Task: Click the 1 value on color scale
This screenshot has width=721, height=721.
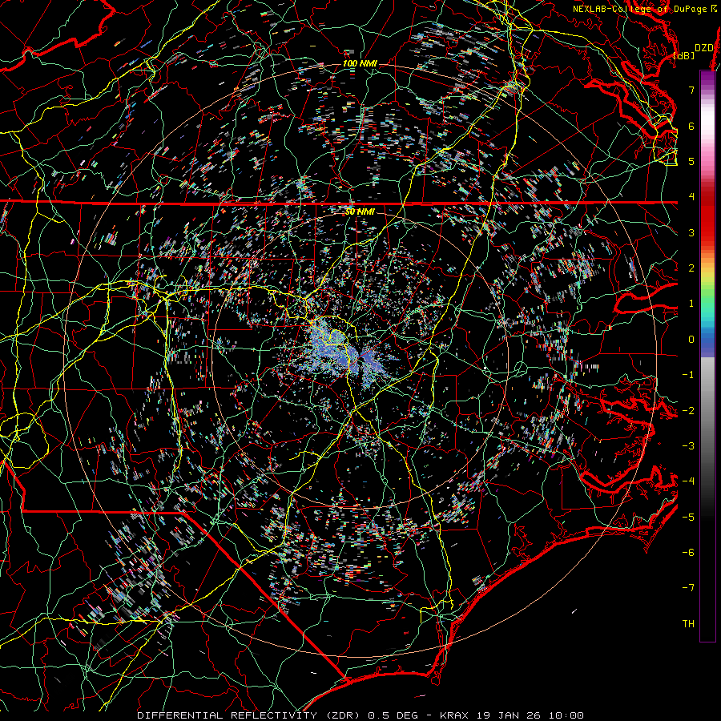Action: coord(691,304)
